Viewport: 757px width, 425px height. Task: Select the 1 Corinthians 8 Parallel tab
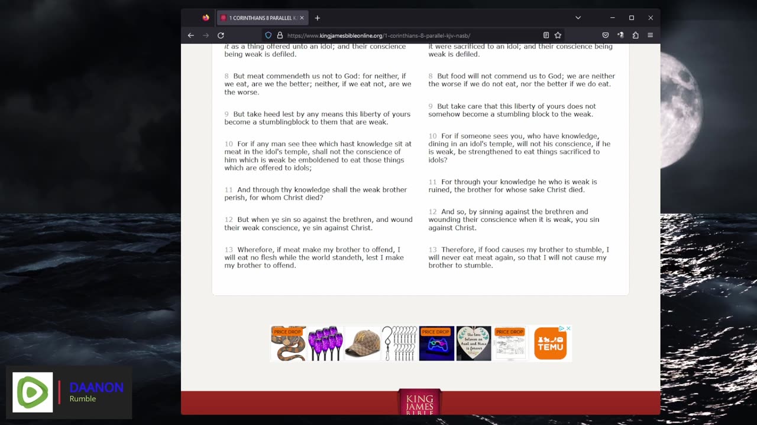tap(263, 18)
